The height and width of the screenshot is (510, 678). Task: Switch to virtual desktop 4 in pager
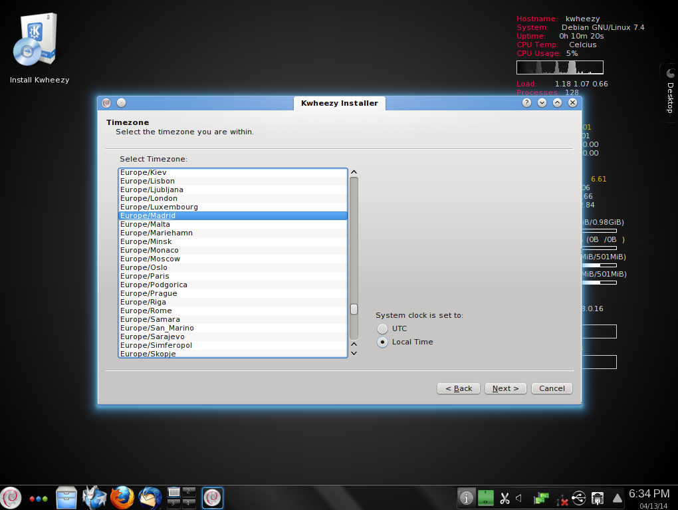tap(189, 503)
